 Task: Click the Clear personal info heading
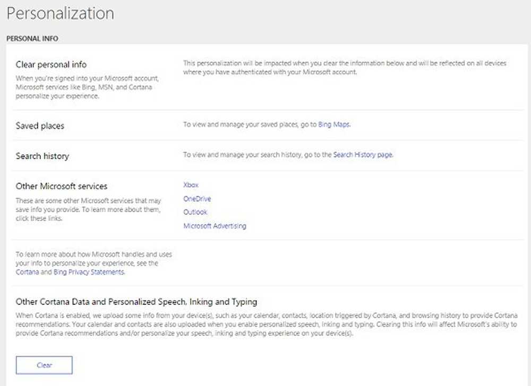(x=51, y=65)
